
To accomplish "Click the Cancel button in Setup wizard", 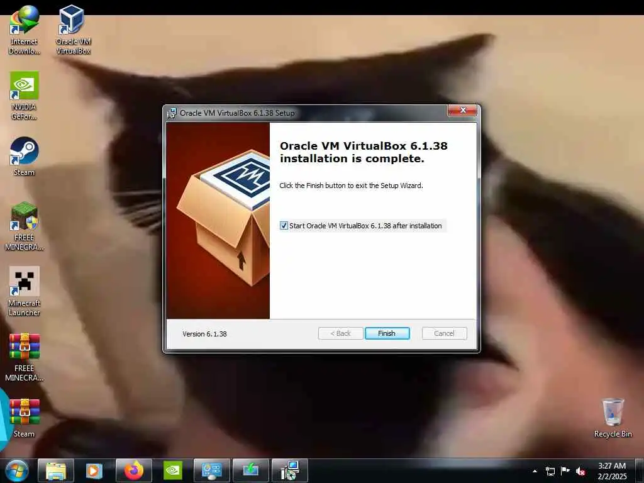I will (444, 333).
